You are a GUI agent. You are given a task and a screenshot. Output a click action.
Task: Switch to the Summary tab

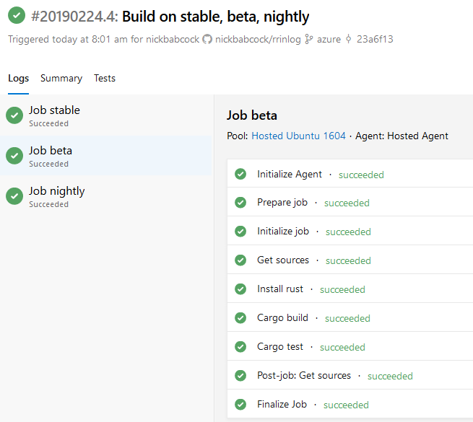tap(61, 78)
